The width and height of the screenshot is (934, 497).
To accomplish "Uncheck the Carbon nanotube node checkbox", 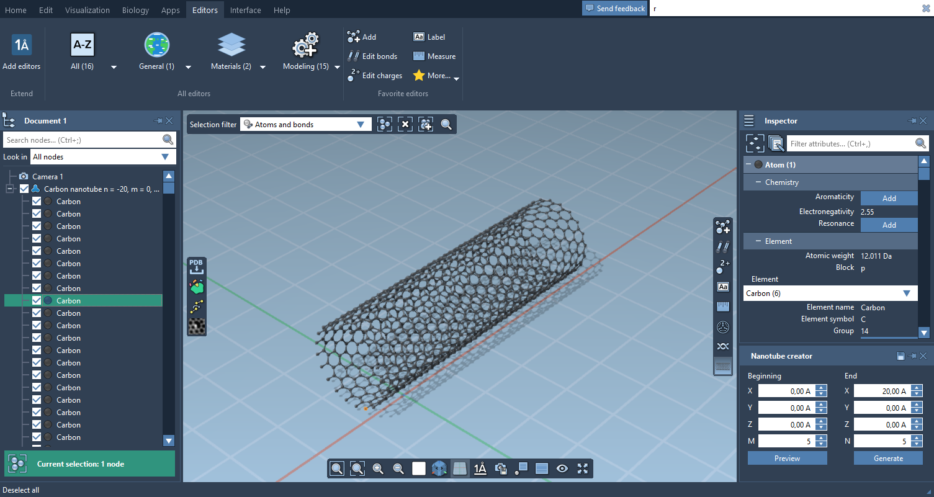I will [25, 189].
